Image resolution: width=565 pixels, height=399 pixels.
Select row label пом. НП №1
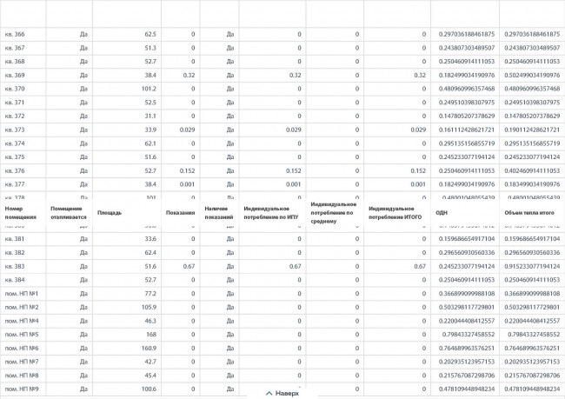pyautogui.click(x=22, y=294)
